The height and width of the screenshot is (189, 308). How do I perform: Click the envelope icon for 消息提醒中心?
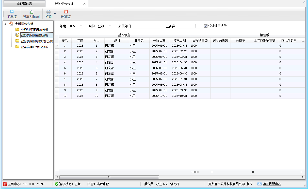259,184
